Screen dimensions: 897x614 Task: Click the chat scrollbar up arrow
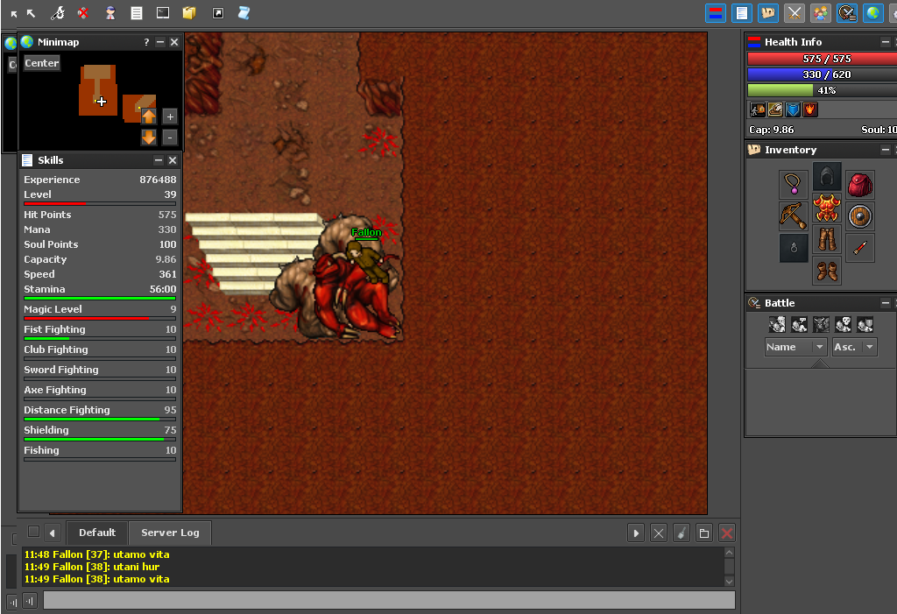pos(729,553)
